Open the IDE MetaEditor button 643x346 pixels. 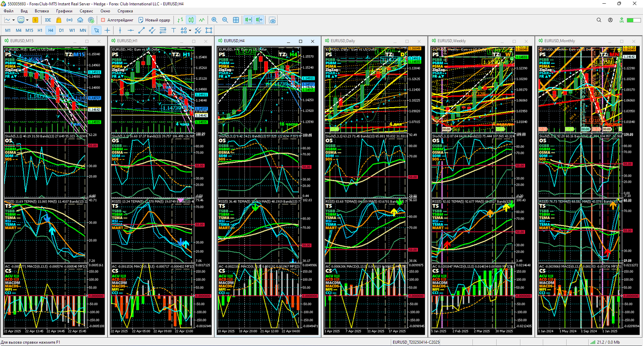coord(48,20)
